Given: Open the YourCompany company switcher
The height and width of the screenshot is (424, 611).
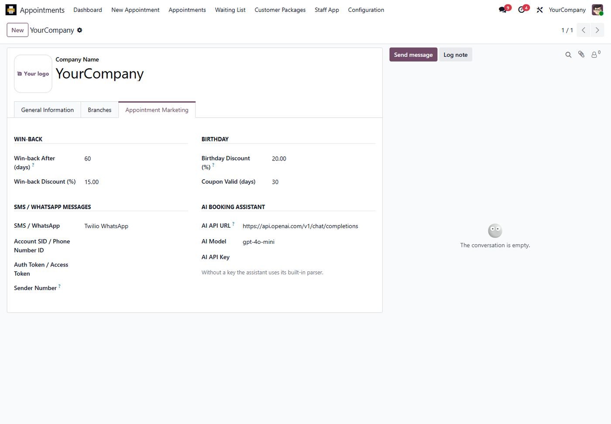Looking at the screenshot, I should (x=567, y=10).
